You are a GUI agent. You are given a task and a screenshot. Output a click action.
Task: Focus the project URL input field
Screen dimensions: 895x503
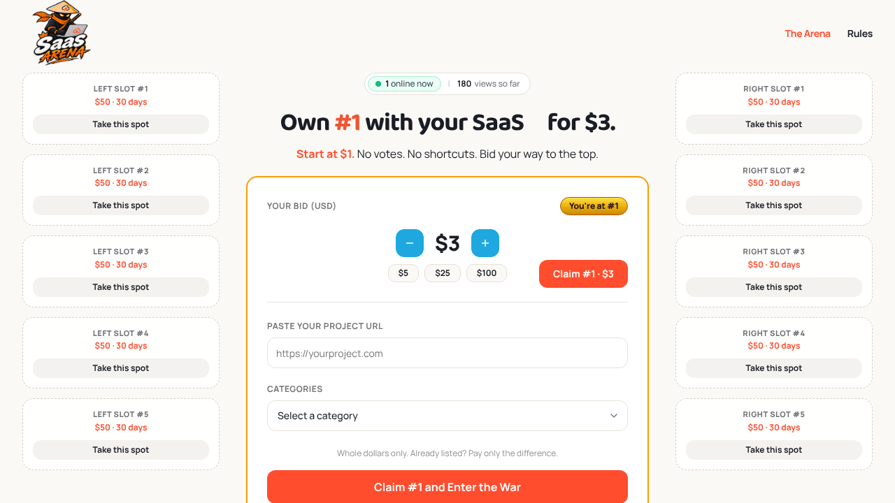coord(447,353)
